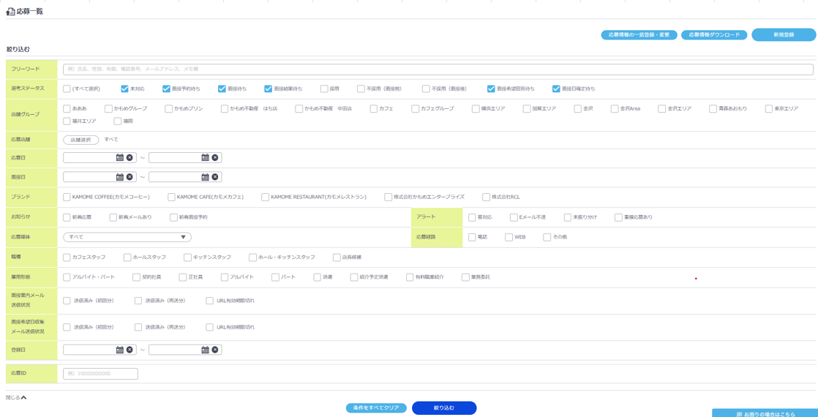Focus the フリーワード search input
The height and width of the screenshot is (417, 818).
[438, 69]
